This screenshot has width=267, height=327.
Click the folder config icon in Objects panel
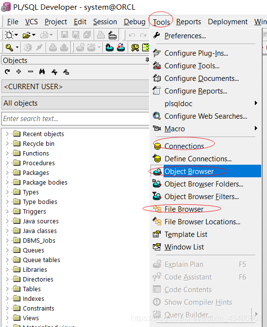tap(66, 72)
